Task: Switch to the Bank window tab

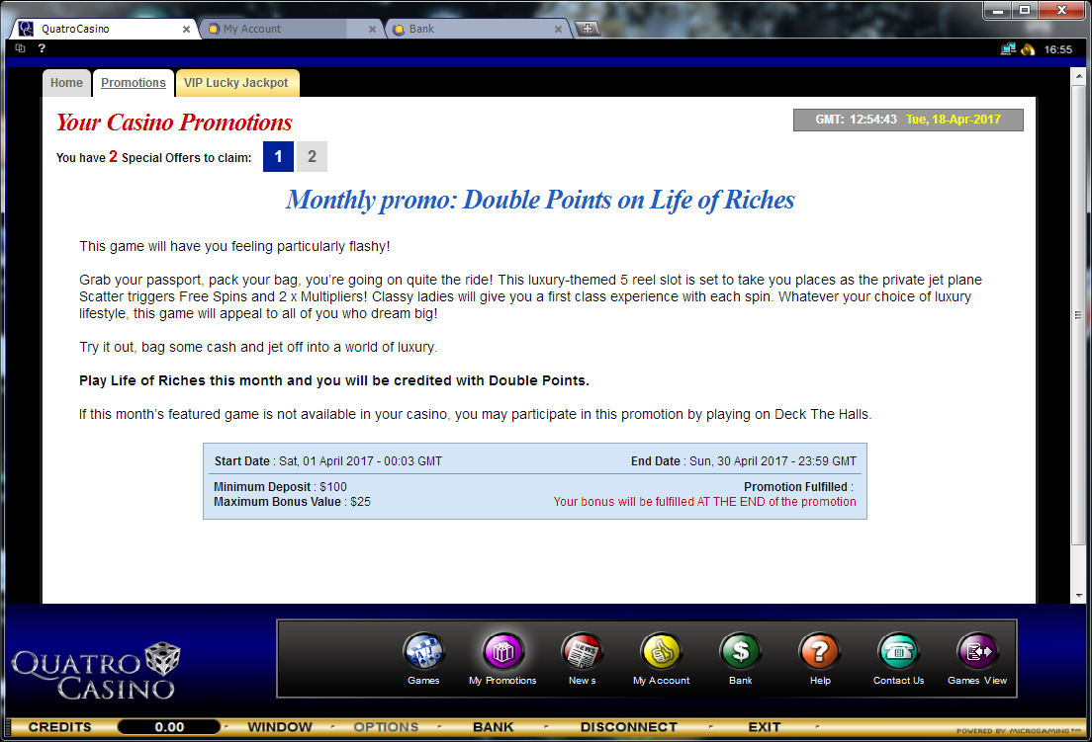Action: (478, 29)
